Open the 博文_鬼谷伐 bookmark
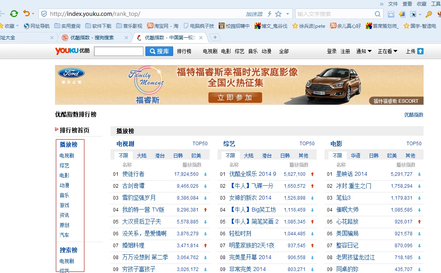 tap(271, 26)
